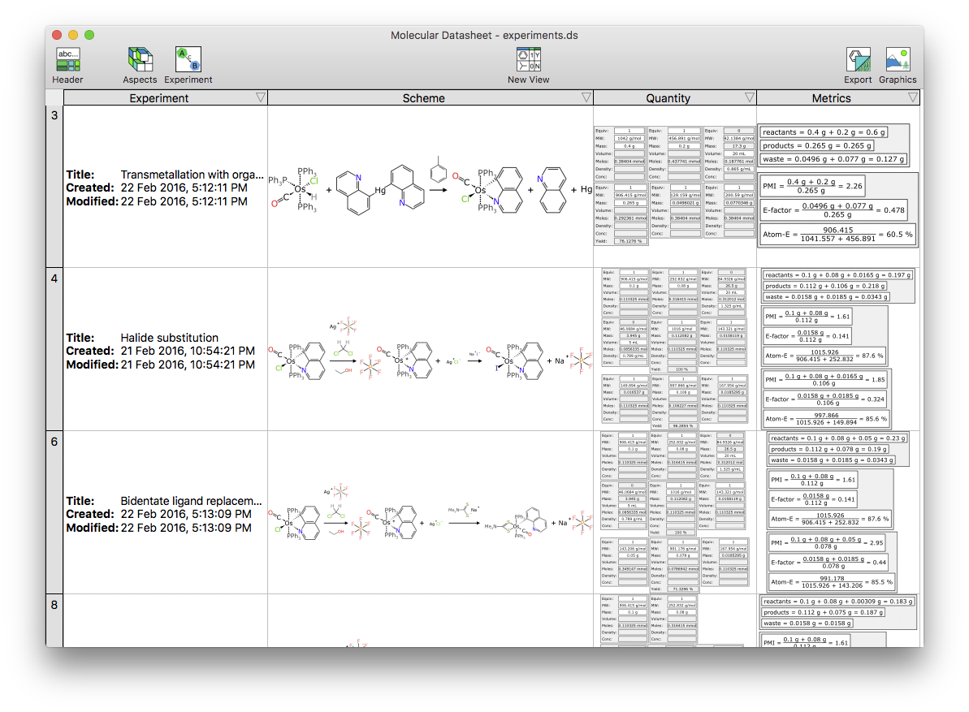Select row header 3
The width and height of the screenshot is (969, 712).
click(x=54, y=115)
